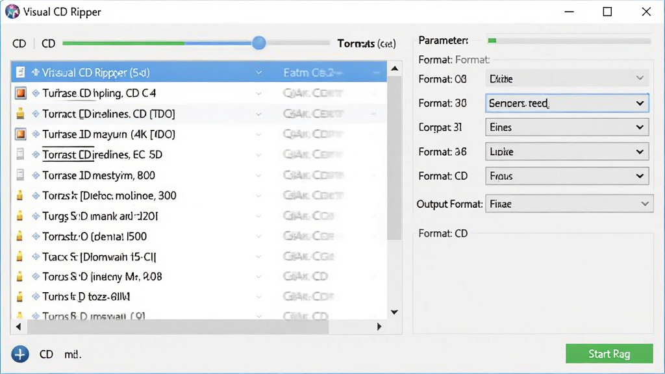Screen dimensions: 665x374
Task: Click the list's scroll down arrow
Action: [394, 312]
